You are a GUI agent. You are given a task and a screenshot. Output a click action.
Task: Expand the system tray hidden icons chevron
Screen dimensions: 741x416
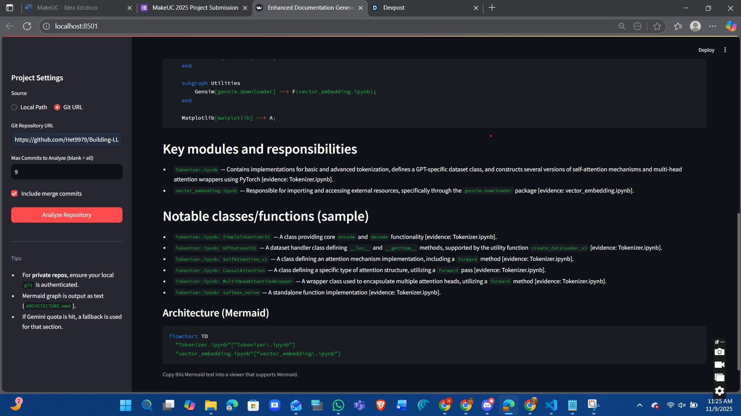(640, 405)
